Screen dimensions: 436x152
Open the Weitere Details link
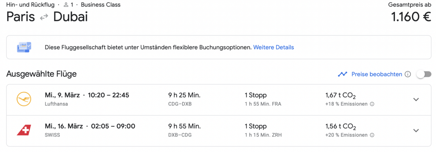coord(274,47)
